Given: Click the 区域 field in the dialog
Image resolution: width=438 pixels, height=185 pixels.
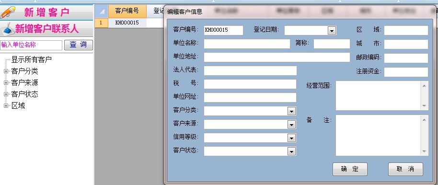Looking at the screenshot, I should (406, 30).
